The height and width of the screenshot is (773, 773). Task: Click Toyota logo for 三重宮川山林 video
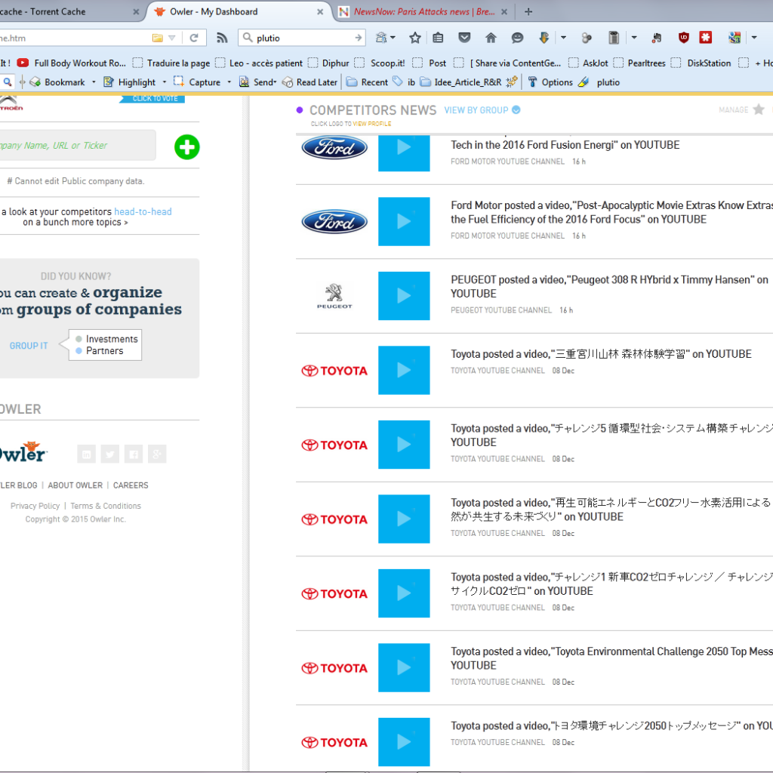(x=334, y=371)
